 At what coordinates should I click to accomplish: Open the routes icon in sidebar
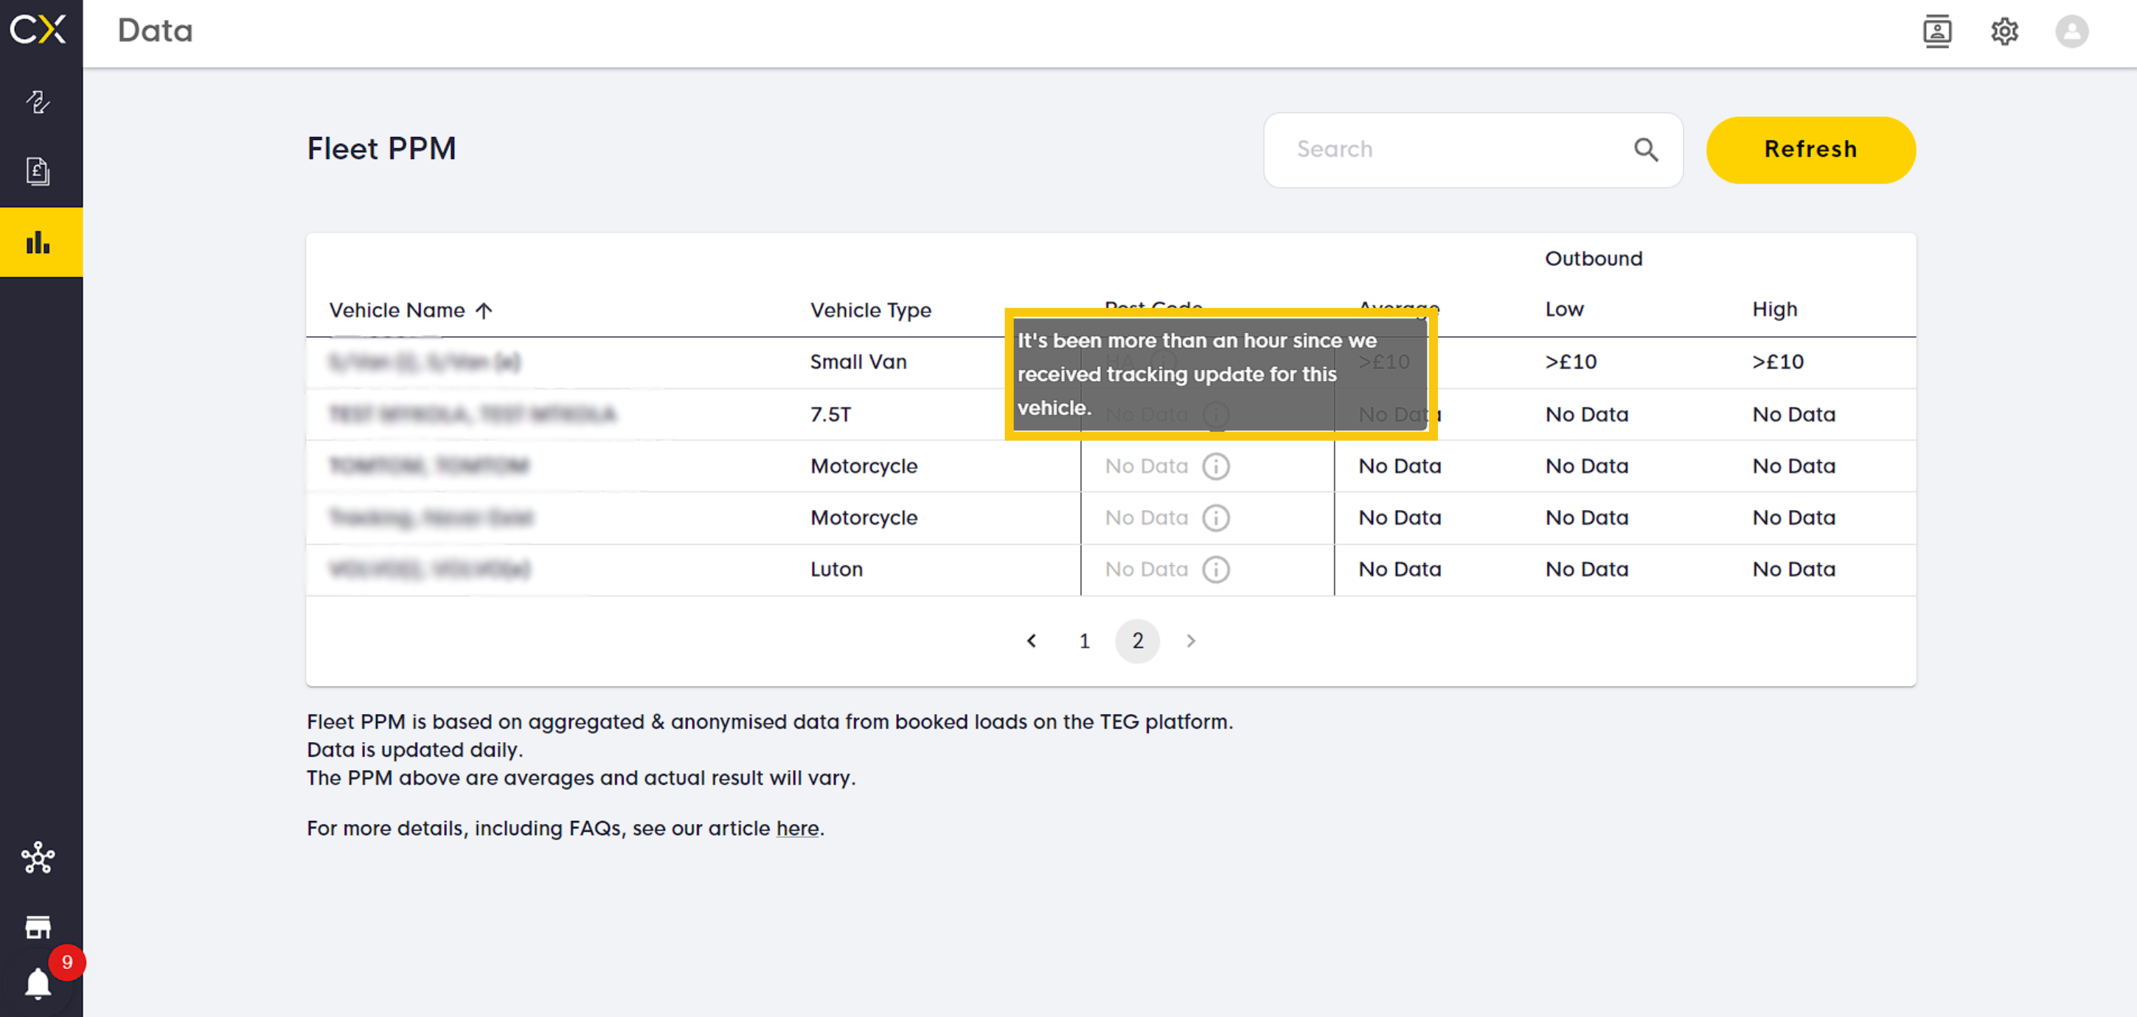pos(38,102)
